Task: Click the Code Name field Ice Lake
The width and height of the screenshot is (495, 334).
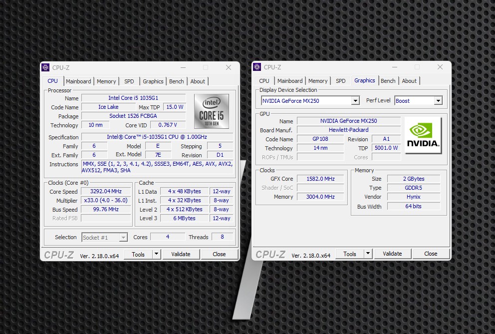Action: pyautogui.click(x=108, y=107)
